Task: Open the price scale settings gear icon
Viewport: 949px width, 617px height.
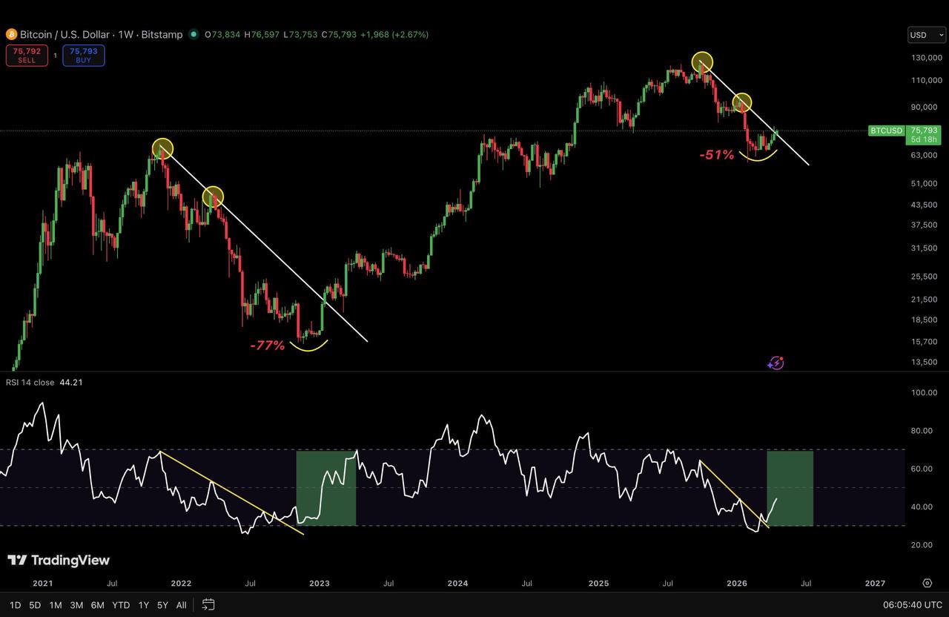Action: pos(927,584)
